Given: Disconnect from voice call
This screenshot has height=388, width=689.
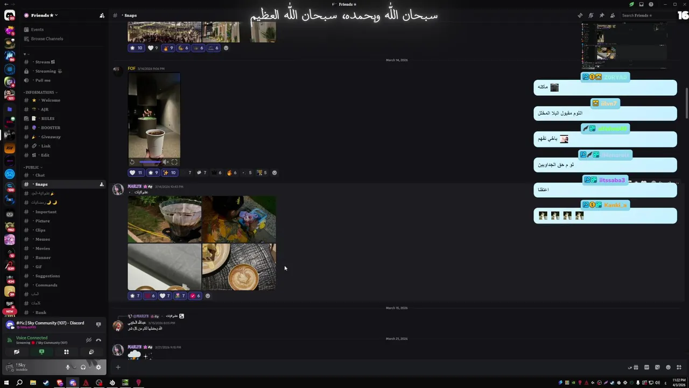Looking at the screenshot, I should (99, 340).
